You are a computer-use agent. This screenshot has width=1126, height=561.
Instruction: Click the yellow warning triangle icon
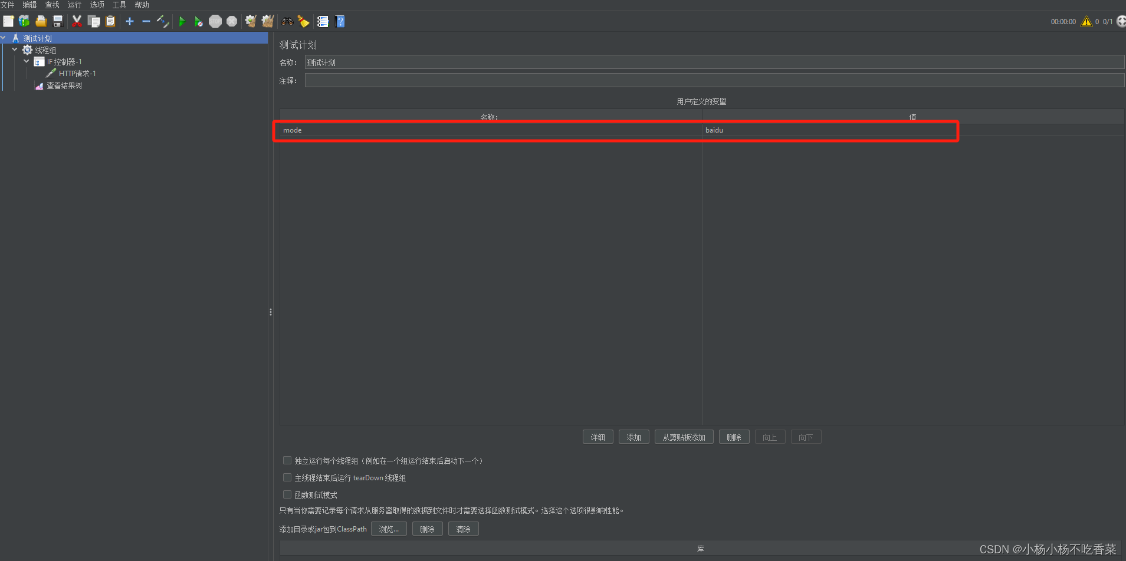1086,21
